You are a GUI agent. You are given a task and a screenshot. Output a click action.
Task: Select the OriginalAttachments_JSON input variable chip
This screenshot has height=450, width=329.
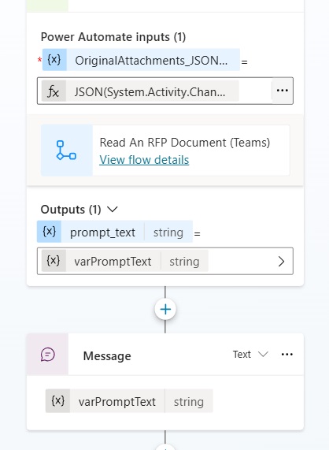click(x=141, y=60)
